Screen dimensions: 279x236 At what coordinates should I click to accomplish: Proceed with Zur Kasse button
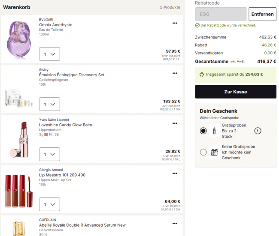(236, 92)
